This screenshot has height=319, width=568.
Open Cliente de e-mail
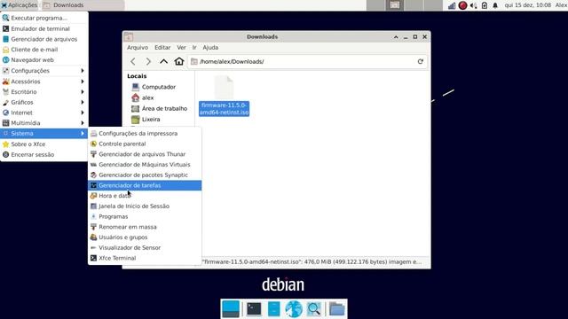point(43,50)
